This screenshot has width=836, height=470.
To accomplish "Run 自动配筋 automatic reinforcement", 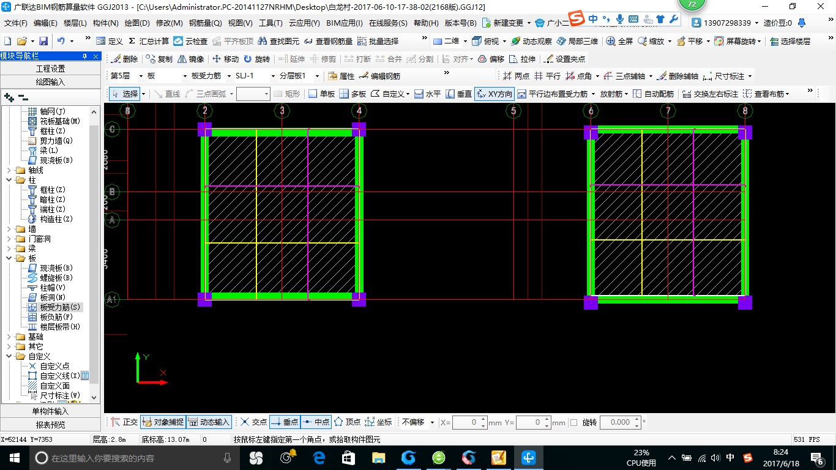I will click(653, 94).
